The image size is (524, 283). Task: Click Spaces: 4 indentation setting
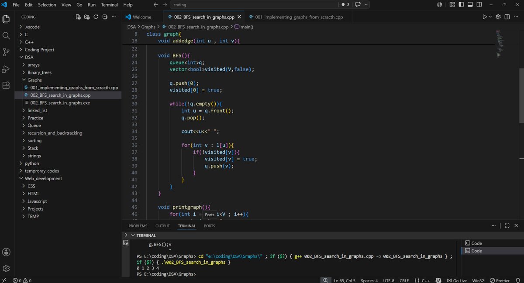tap(369, 280)
